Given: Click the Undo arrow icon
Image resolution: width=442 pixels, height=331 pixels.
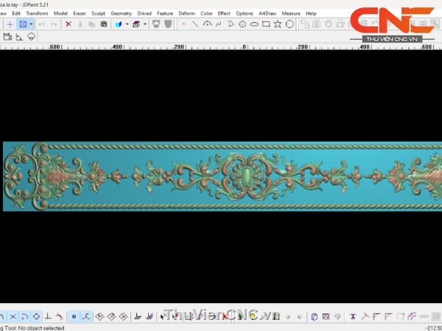Looking at the screenshot, I should pyautogui.click(x=41, y=24).
